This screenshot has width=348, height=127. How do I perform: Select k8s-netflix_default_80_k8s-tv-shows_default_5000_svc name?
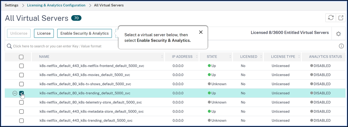85,84
